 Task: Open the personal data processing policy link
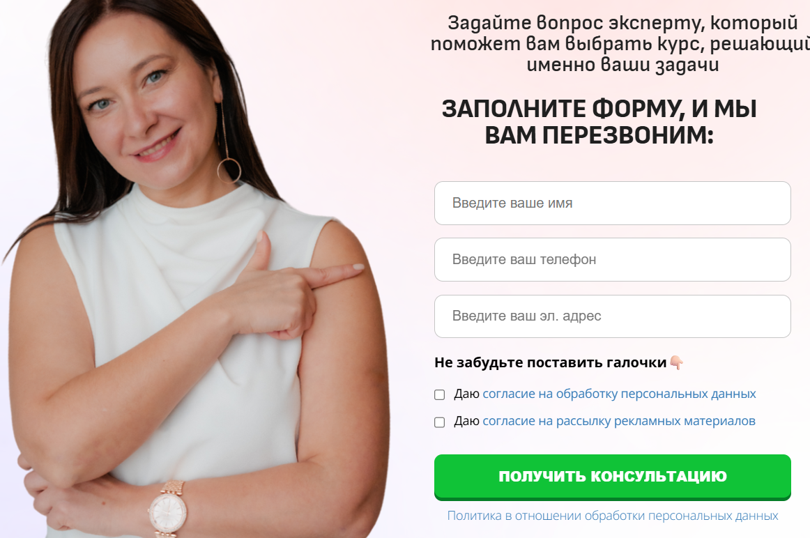[x=613, y=516]
